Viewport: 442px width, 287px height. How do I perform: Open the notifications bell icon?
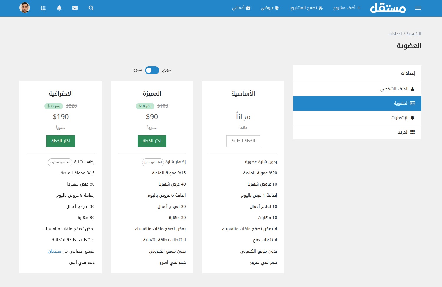coord(59,8)
